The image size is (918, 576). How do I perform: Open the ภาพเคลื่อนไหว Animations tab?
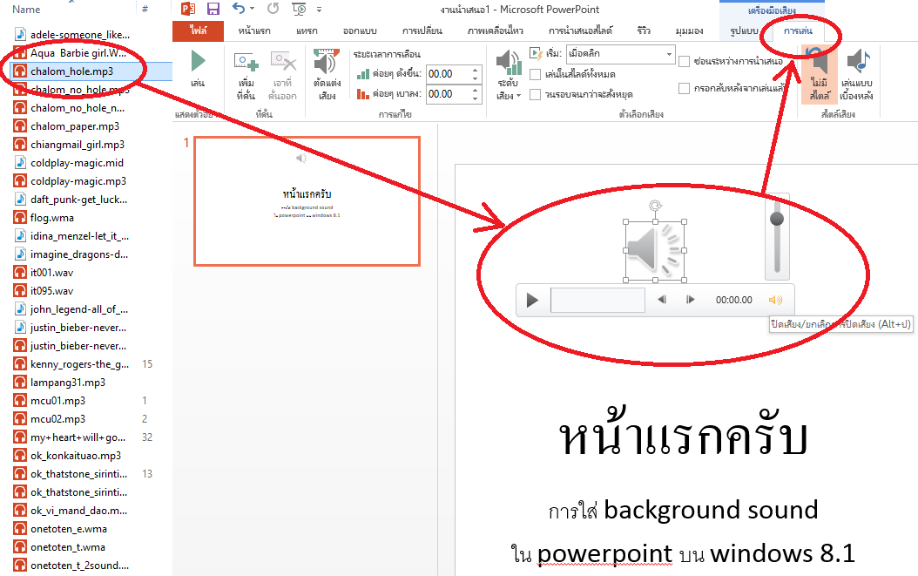click(x=496, y=30)
